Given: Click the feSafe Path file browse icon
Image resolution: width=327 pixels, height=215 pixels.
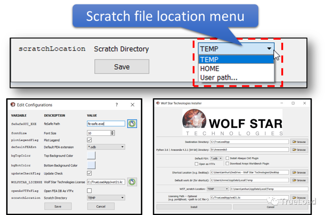Looking at the screenshot, I should point(132,124).
